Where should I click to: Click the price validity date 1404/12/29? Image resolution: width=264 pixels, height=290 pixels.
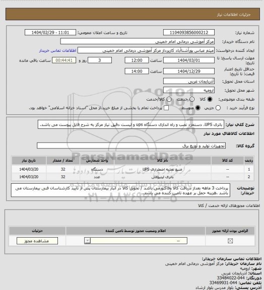tap(189, 71)
